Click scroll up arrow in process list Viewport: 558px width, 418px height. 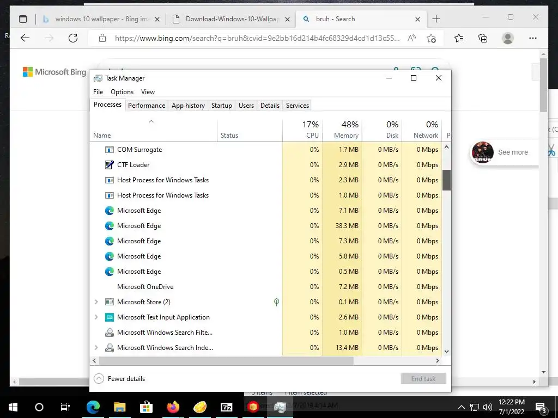(x=447, y=147)
